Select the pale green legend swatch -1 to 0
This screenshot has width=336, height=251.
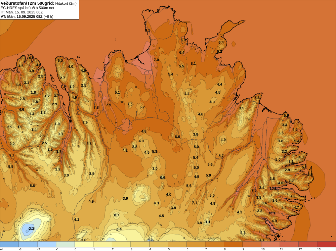(66, 244)
